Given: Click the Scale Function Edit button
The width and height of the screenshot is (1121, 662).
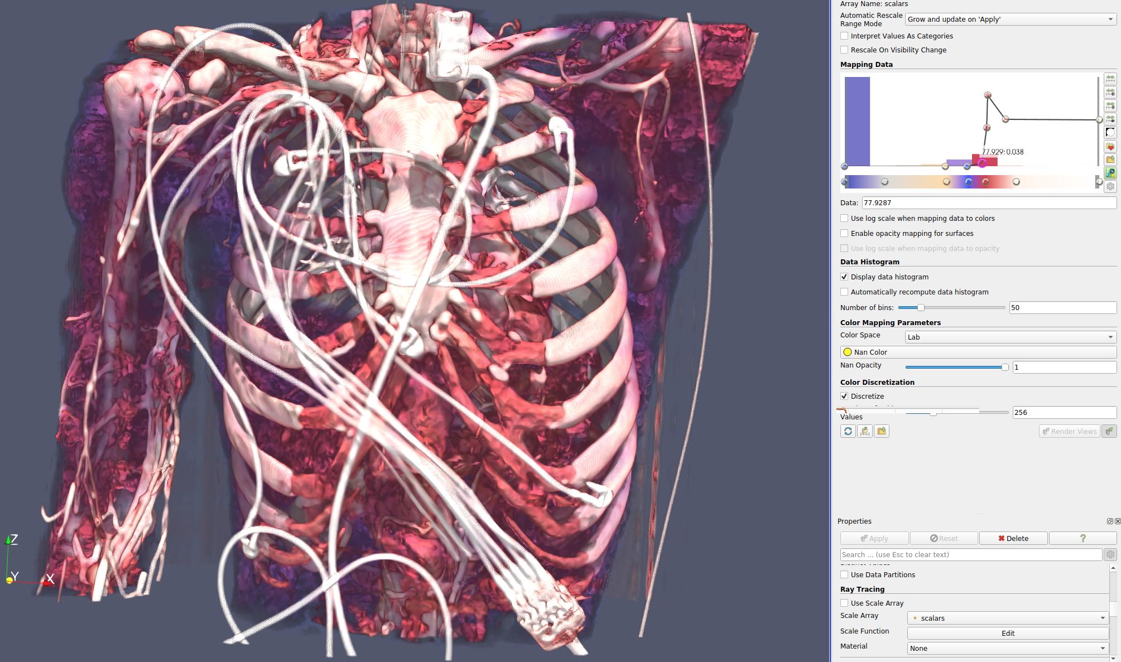Looking at the screenshot, I should coord(1008,633).
